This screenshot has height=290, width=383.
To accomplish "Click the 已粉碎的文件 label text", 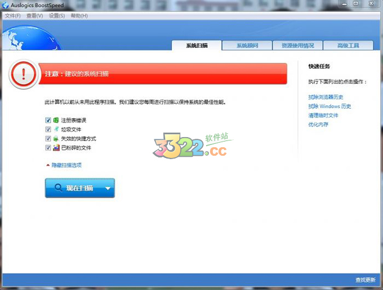I will pos(76,148).
